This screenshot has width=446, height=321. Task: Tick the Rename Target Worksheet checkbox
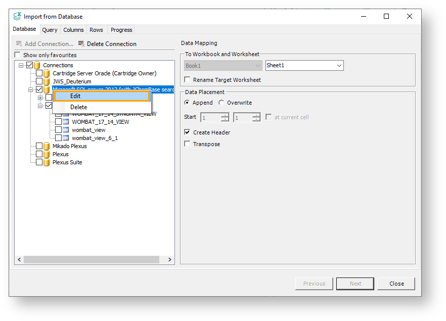(188, 80)
